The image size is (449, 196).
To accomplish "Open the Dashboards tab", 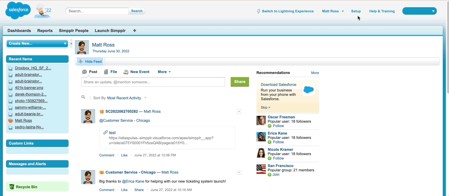I will [19, 31].
